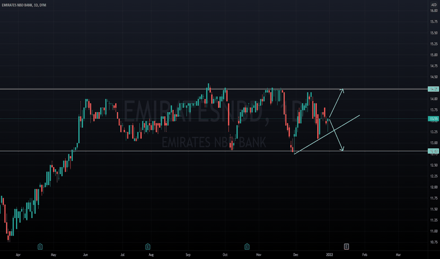Viewport: 440px width, 259px height.
Task: Click the Apr label on the time axis
Action: 18,255
